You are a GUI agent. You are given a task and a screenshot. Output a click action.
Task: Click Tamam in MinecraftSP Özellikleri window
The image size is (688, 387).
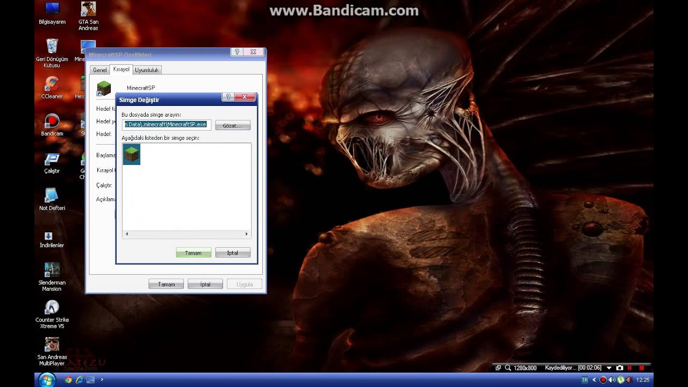click(166, 284)
